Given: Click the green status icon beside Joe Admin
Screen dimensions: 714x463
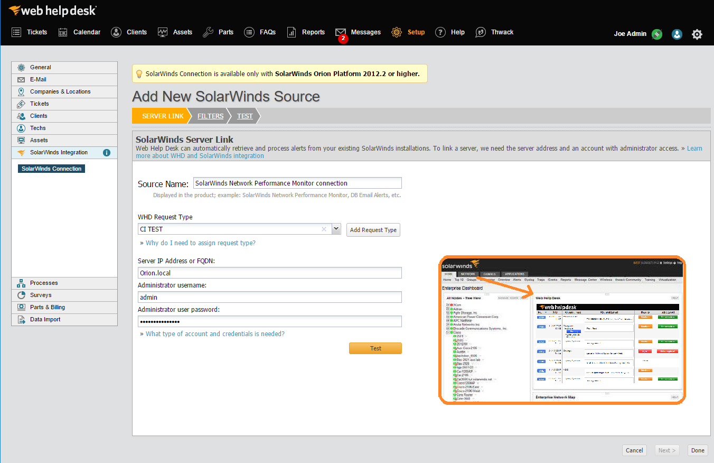Looking at the screenshot, I should 657,34.
